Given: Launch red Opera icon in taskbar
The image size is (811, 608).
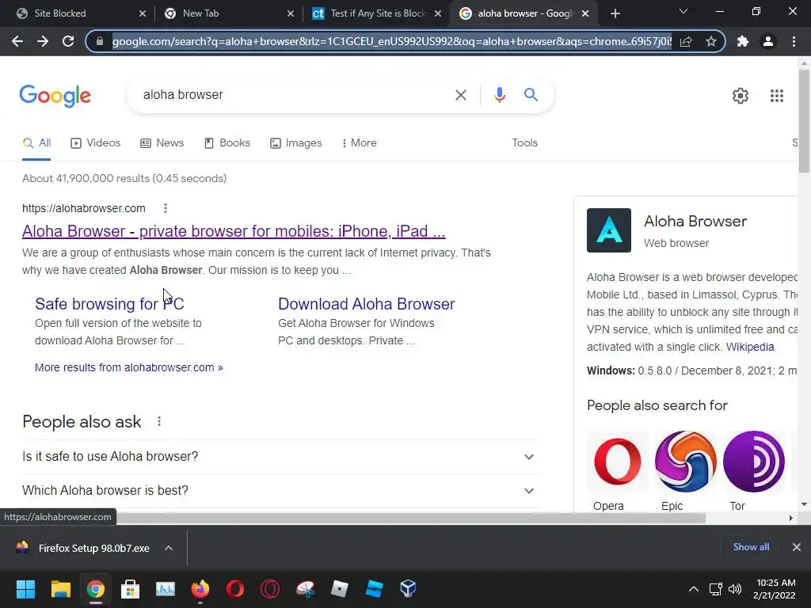Looking at the screenshot, I should (x=234, y=589).
